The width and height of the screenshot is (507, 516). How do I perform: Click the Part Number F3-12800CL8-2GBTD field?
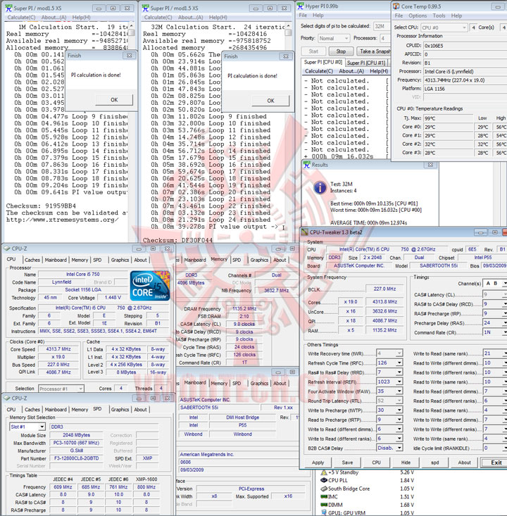coord(76,458)
